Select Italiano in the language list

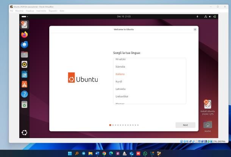pos(150,74)
